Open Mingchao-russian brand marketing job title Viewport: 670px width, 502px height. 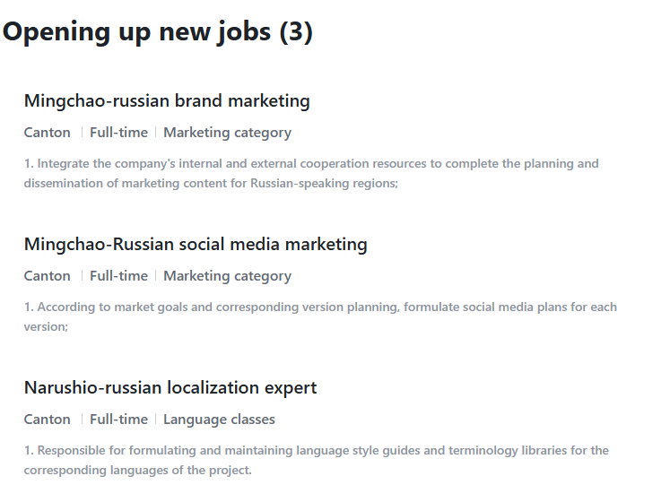click(x=167, y=101)
